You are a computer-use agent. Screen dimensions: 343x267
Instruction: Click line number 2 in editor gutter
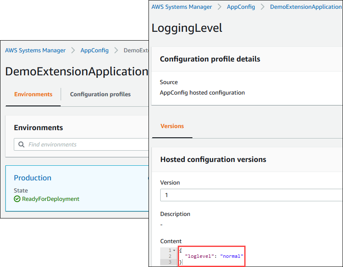(x=170, y=256)
